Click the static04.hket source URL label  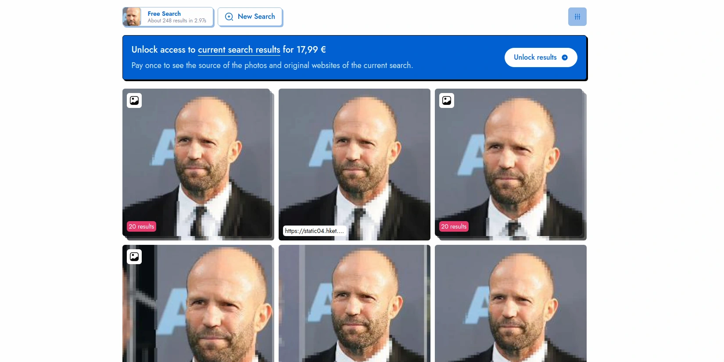(x=314, y=231)
